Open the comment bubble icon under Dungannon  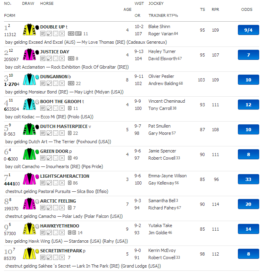(55, 83)
